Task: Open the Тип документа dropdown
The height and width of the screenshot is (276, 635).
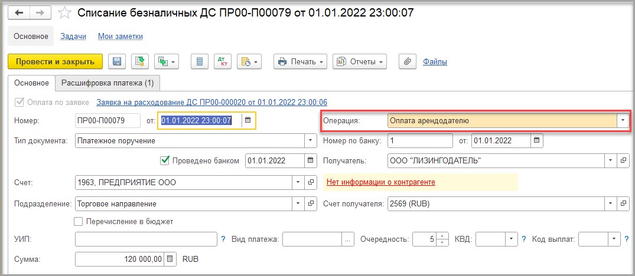Action: click(x=311, y=140)
